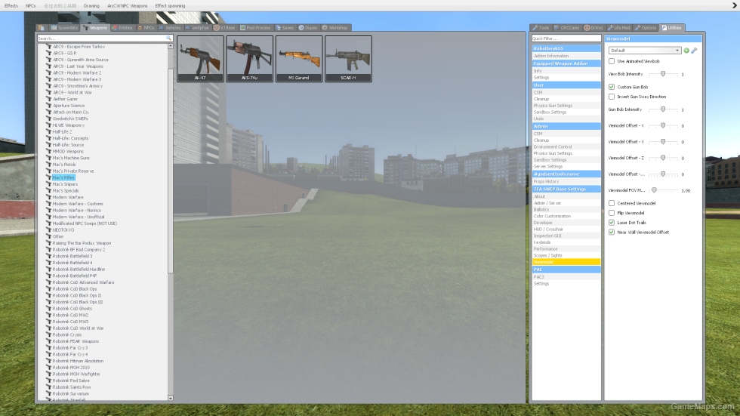The height and width of the screenshot is (416, 740).
Task: Enable Use Animated Viewbob checkbox
Action: coord(612,61)
